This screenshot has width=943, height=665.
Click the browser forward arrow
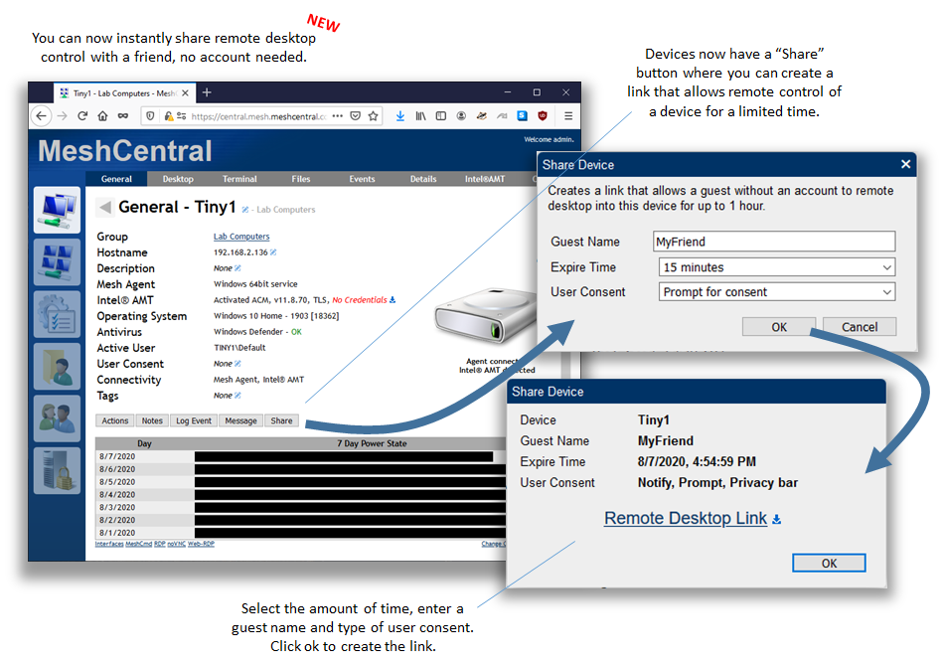point(62,116)
